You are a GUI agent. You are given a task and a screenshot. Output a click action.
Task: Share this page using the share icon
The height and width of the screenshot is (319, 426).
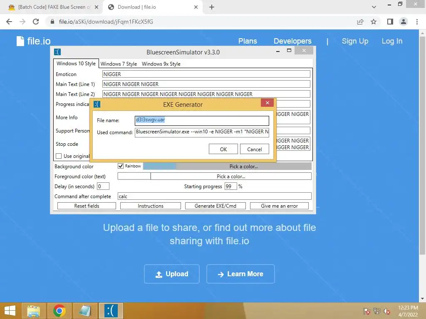click(360, 22)
